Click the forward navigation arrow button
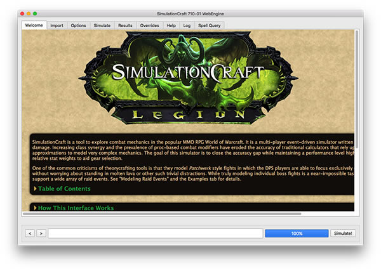The image size is (381, 271). click(41, 234)
